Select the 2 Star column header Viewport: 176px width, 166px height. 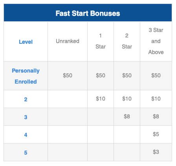point(127,41)
